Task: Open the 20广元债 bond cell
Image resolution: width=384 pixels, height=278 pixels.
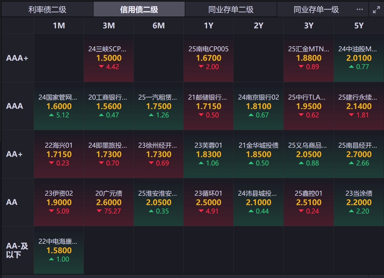Action: [x=109, y=202]
